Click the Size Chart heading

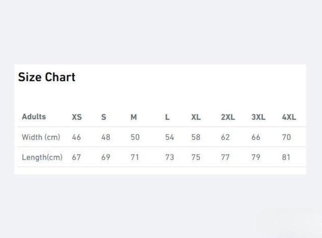(47, 77)
